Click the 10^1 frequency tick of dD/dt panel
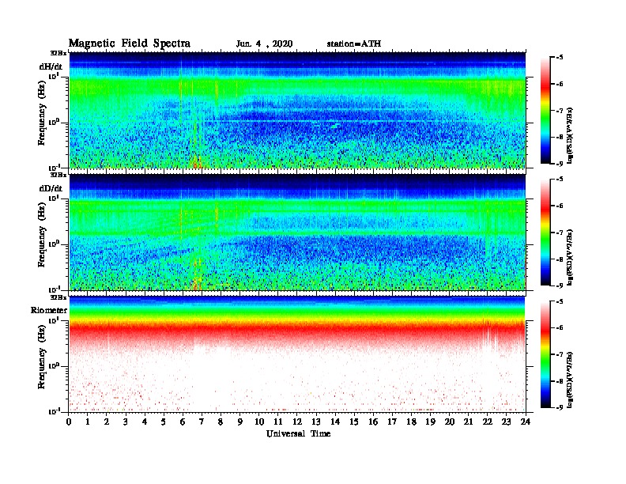 click(x=54, y=199)
